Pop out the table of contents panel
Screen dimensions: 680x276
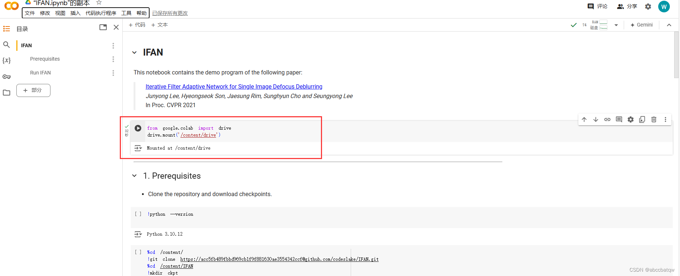coord(103,27)
